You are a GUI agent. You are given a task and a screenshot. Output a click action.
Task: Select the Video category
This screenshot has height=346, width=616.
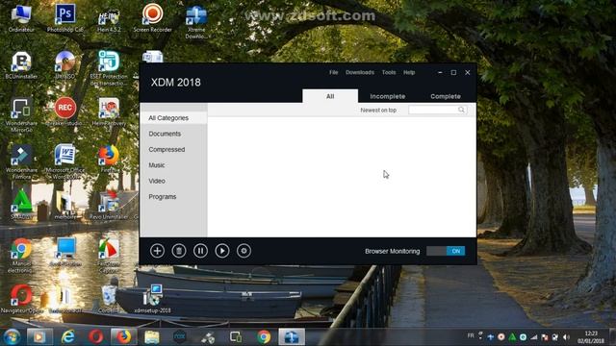pyautogui.click(x=173, y=181)
